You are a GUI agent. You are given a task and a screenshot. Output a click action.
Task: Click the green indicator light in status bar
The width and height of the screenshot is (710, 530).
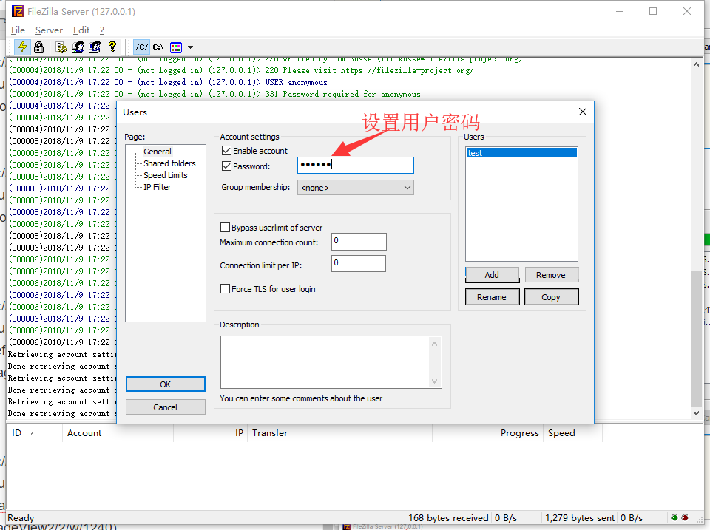click(674, 517)
